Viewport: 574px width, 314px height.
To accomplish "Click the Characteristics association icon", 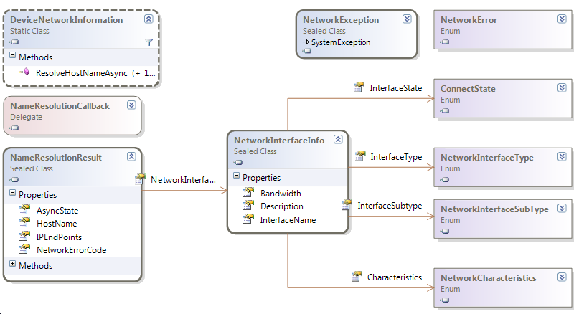I will [x=357, y=276].
